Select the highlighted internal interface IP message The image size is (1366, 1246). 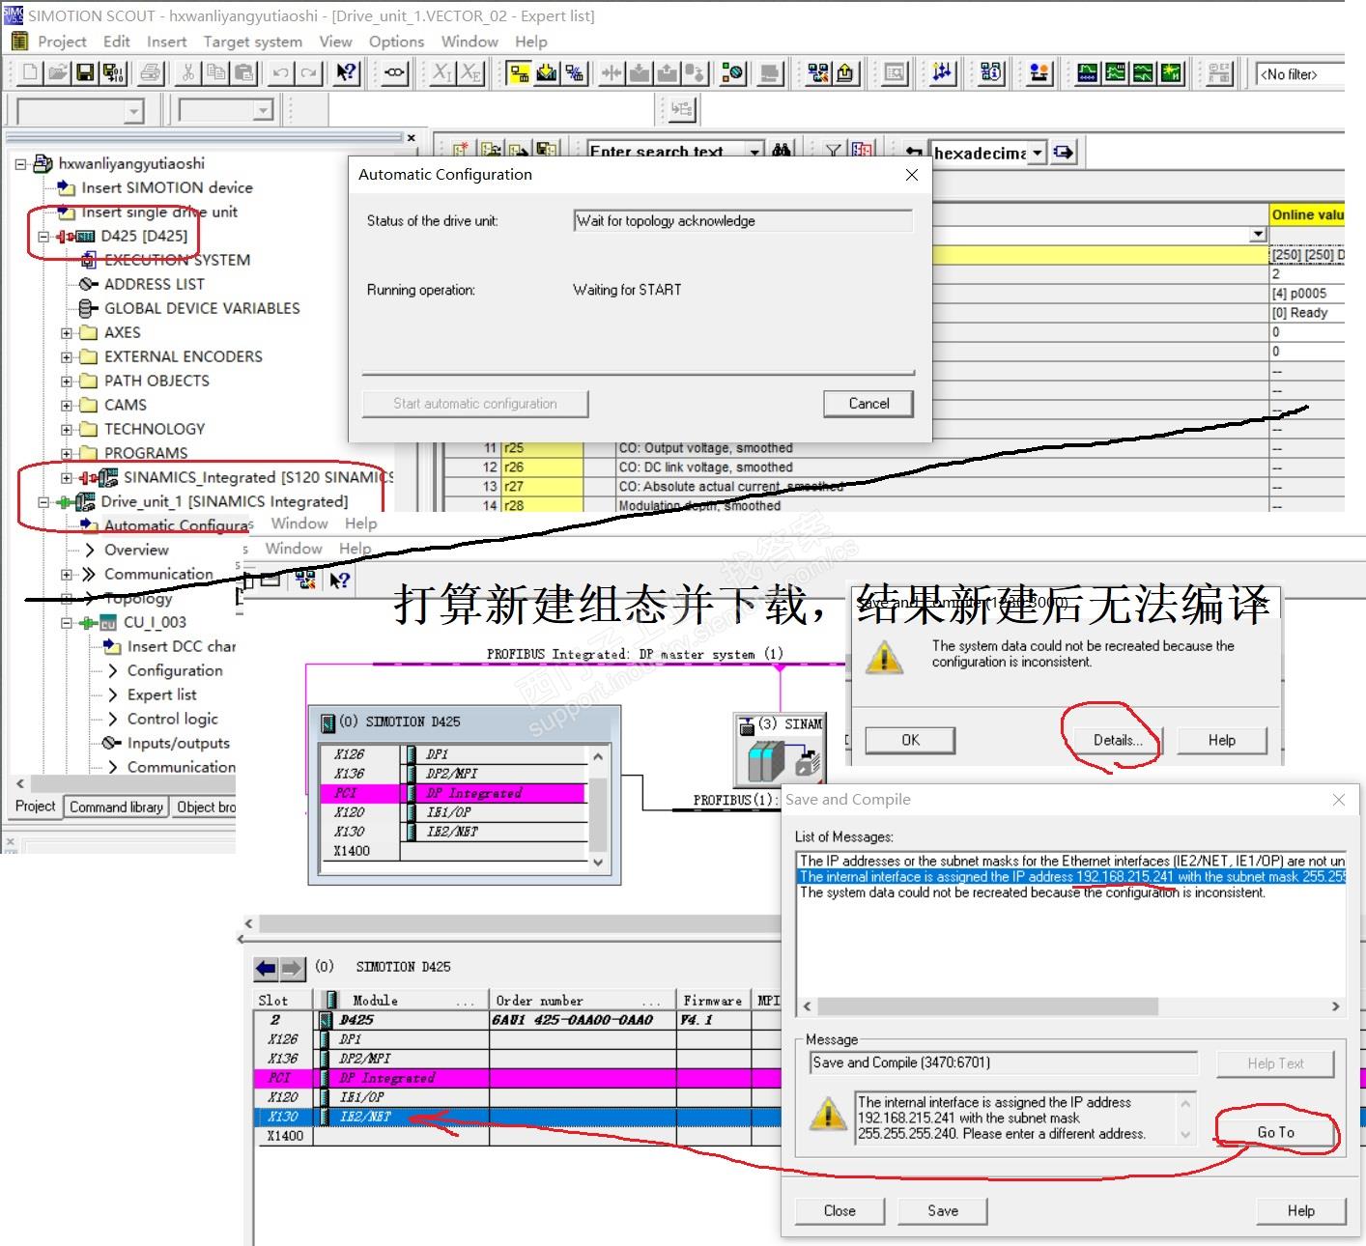[1071, 877]
